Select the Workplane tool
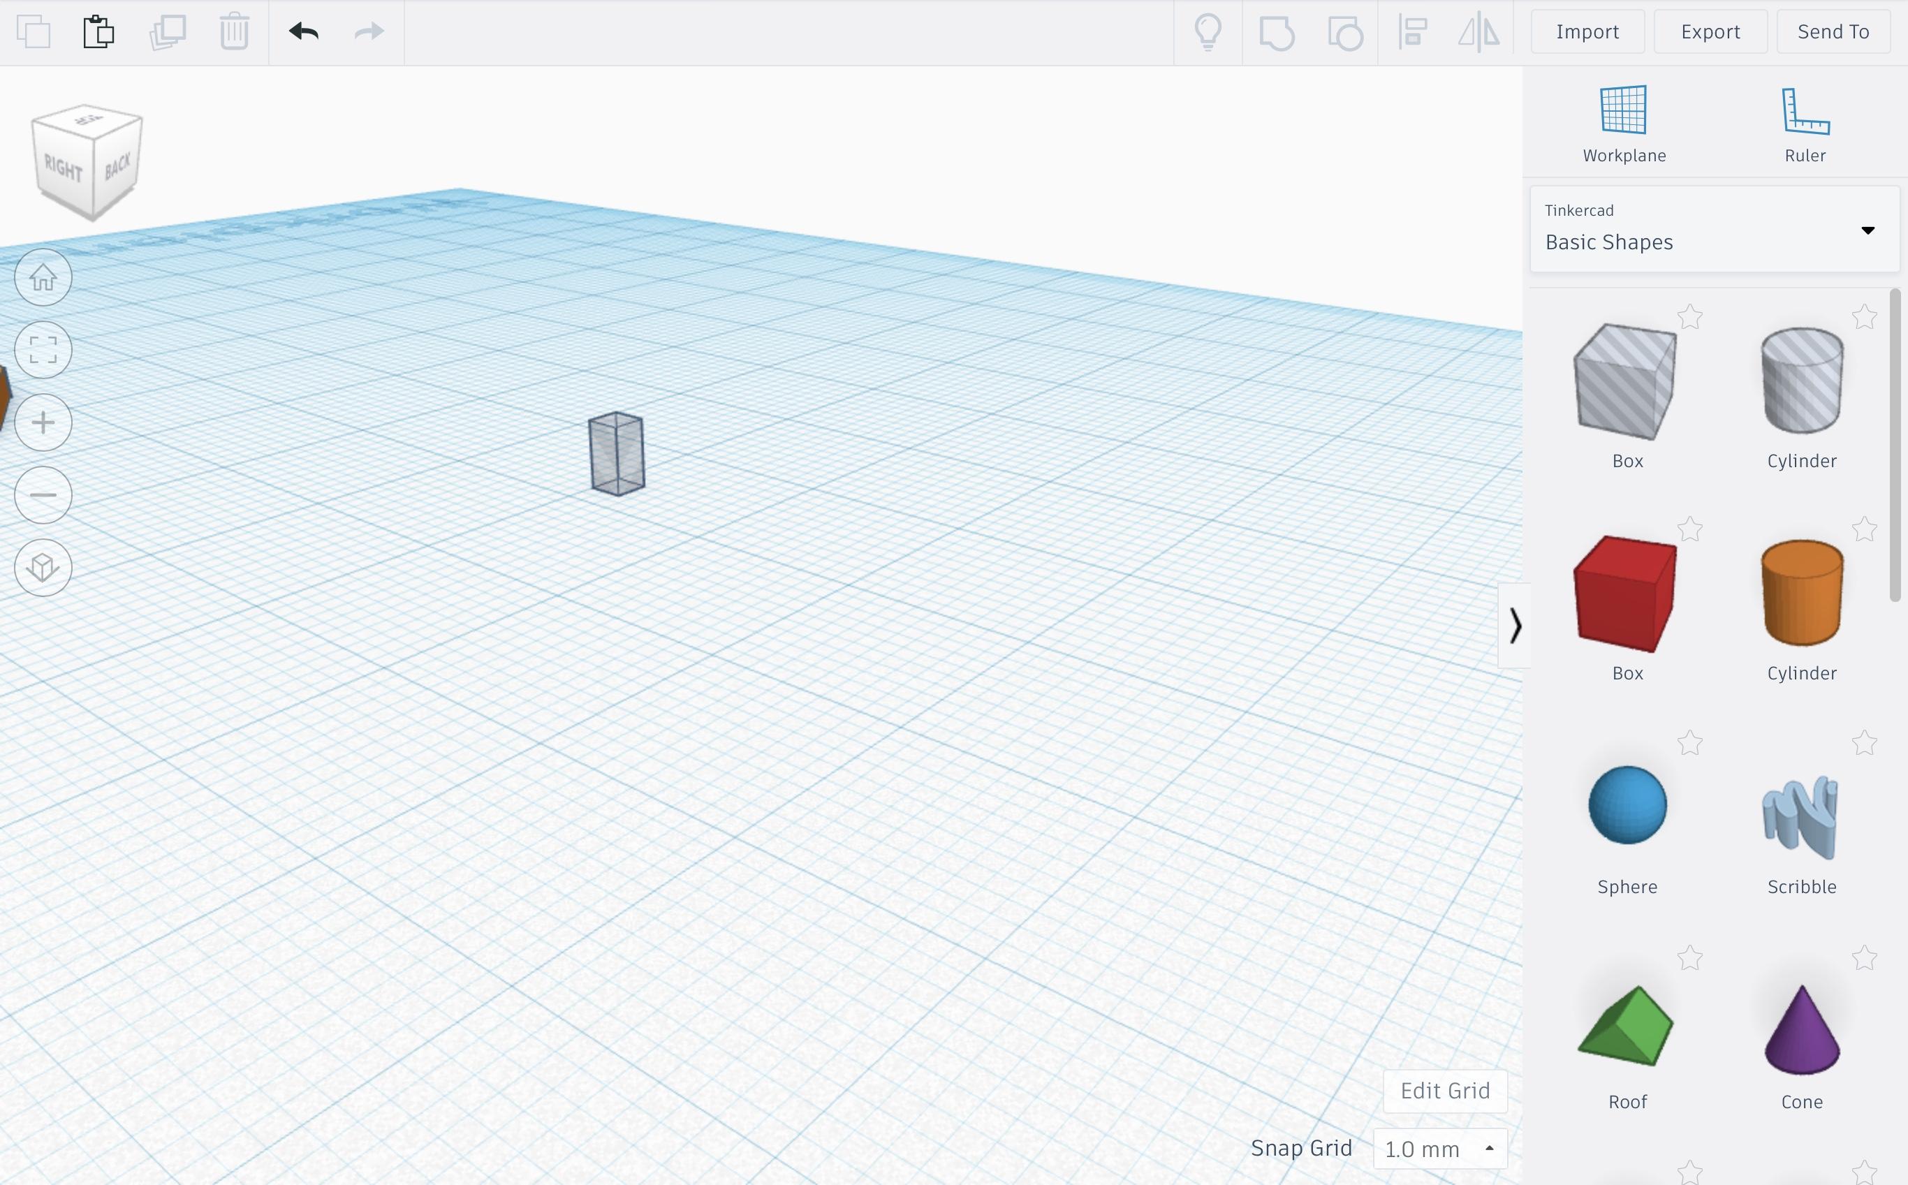This screenshot has height=1185, width=1908. click(1624, 124)
